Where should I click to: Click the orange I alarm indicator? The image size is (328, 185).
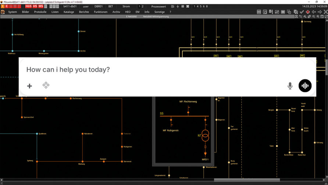(x=3, y=6)
